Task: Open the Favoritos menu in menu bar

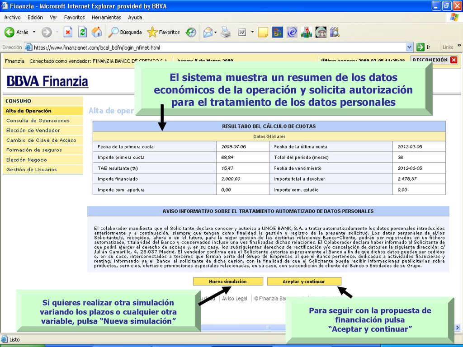Action: click(x=75, y=18)
